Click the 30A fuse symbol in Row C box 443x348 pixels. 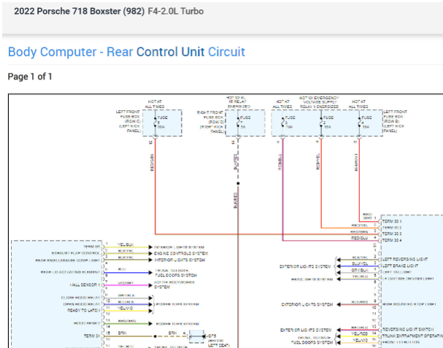click(155, 123)
